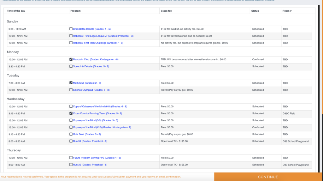Enable the Speech & Debate checkbox

click(71, 66)
